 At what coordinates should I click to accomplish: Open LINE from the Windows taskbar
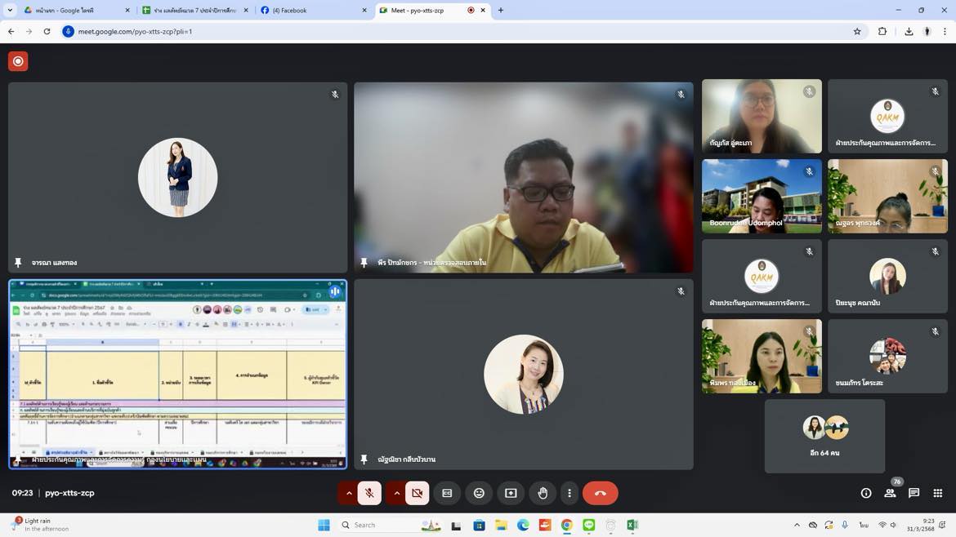[x=588, y=525]
